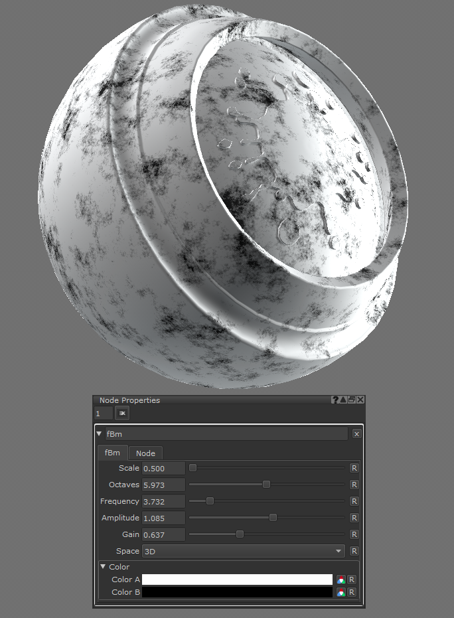Collapse the Color group
Image resolution: width=454 pixels, height=618 pixels.
click(x=103, y=567)
